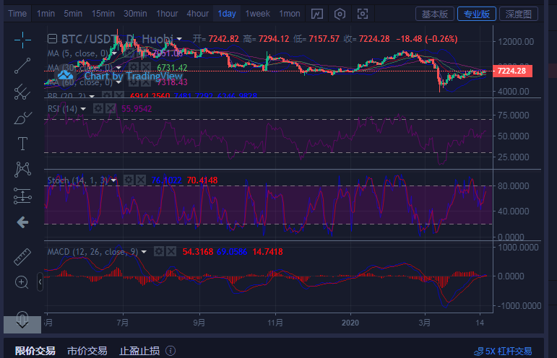Viewport: 557px width, 358px height.
Task: Select the 1mon interval
Action: 290,14
